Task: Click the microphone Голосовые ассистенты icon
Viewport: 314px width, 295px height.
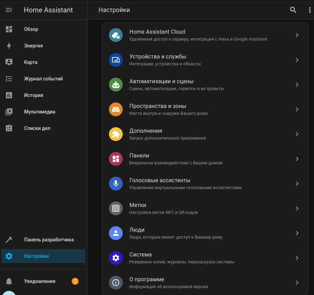Action: coord(116,184)
